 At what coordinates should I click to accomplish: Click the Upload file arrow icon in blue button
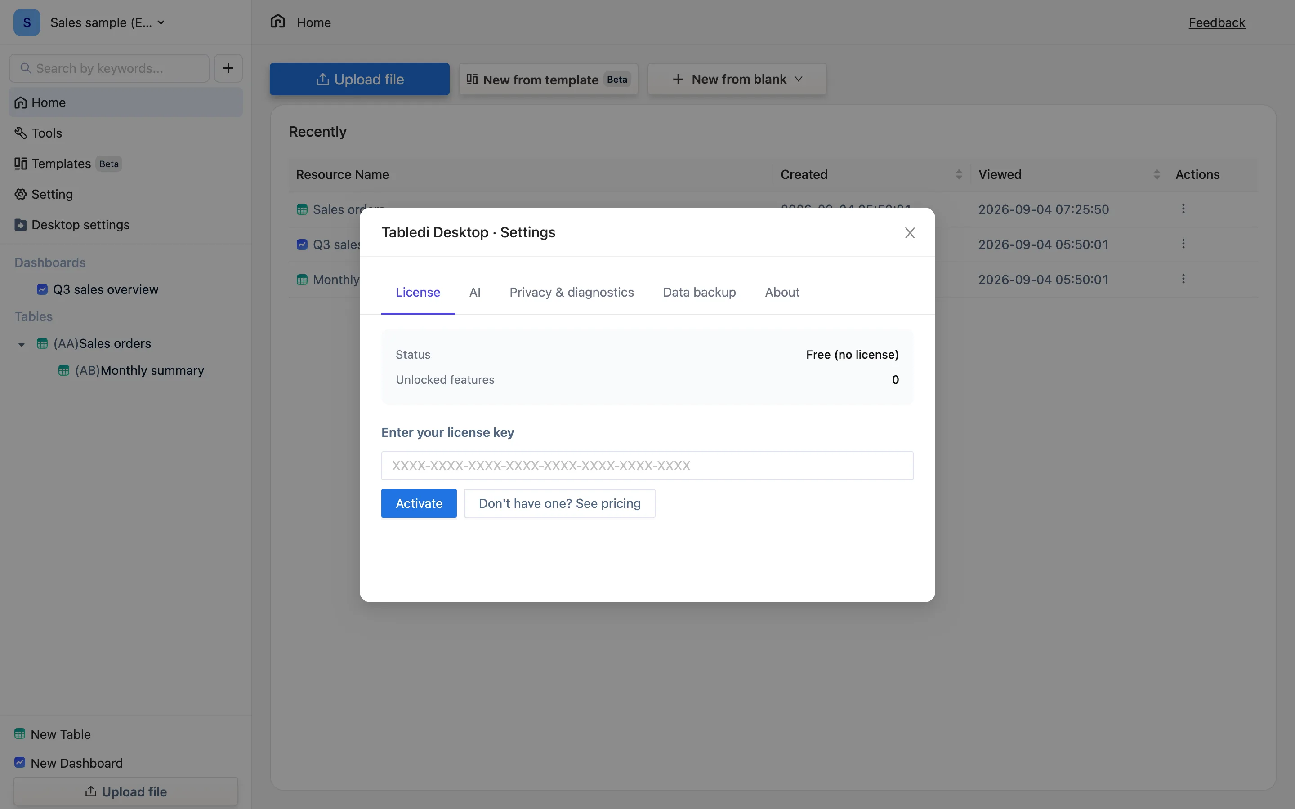[322, 79]
